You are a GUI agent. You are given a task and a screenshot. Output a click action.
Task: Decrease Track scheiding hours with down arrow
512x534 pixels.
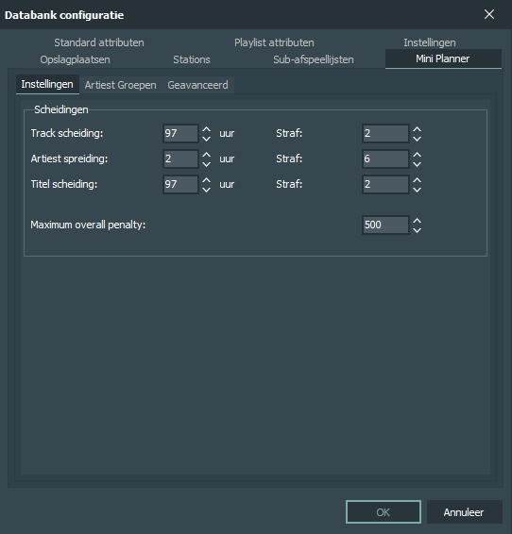click(x=206, y=139)
